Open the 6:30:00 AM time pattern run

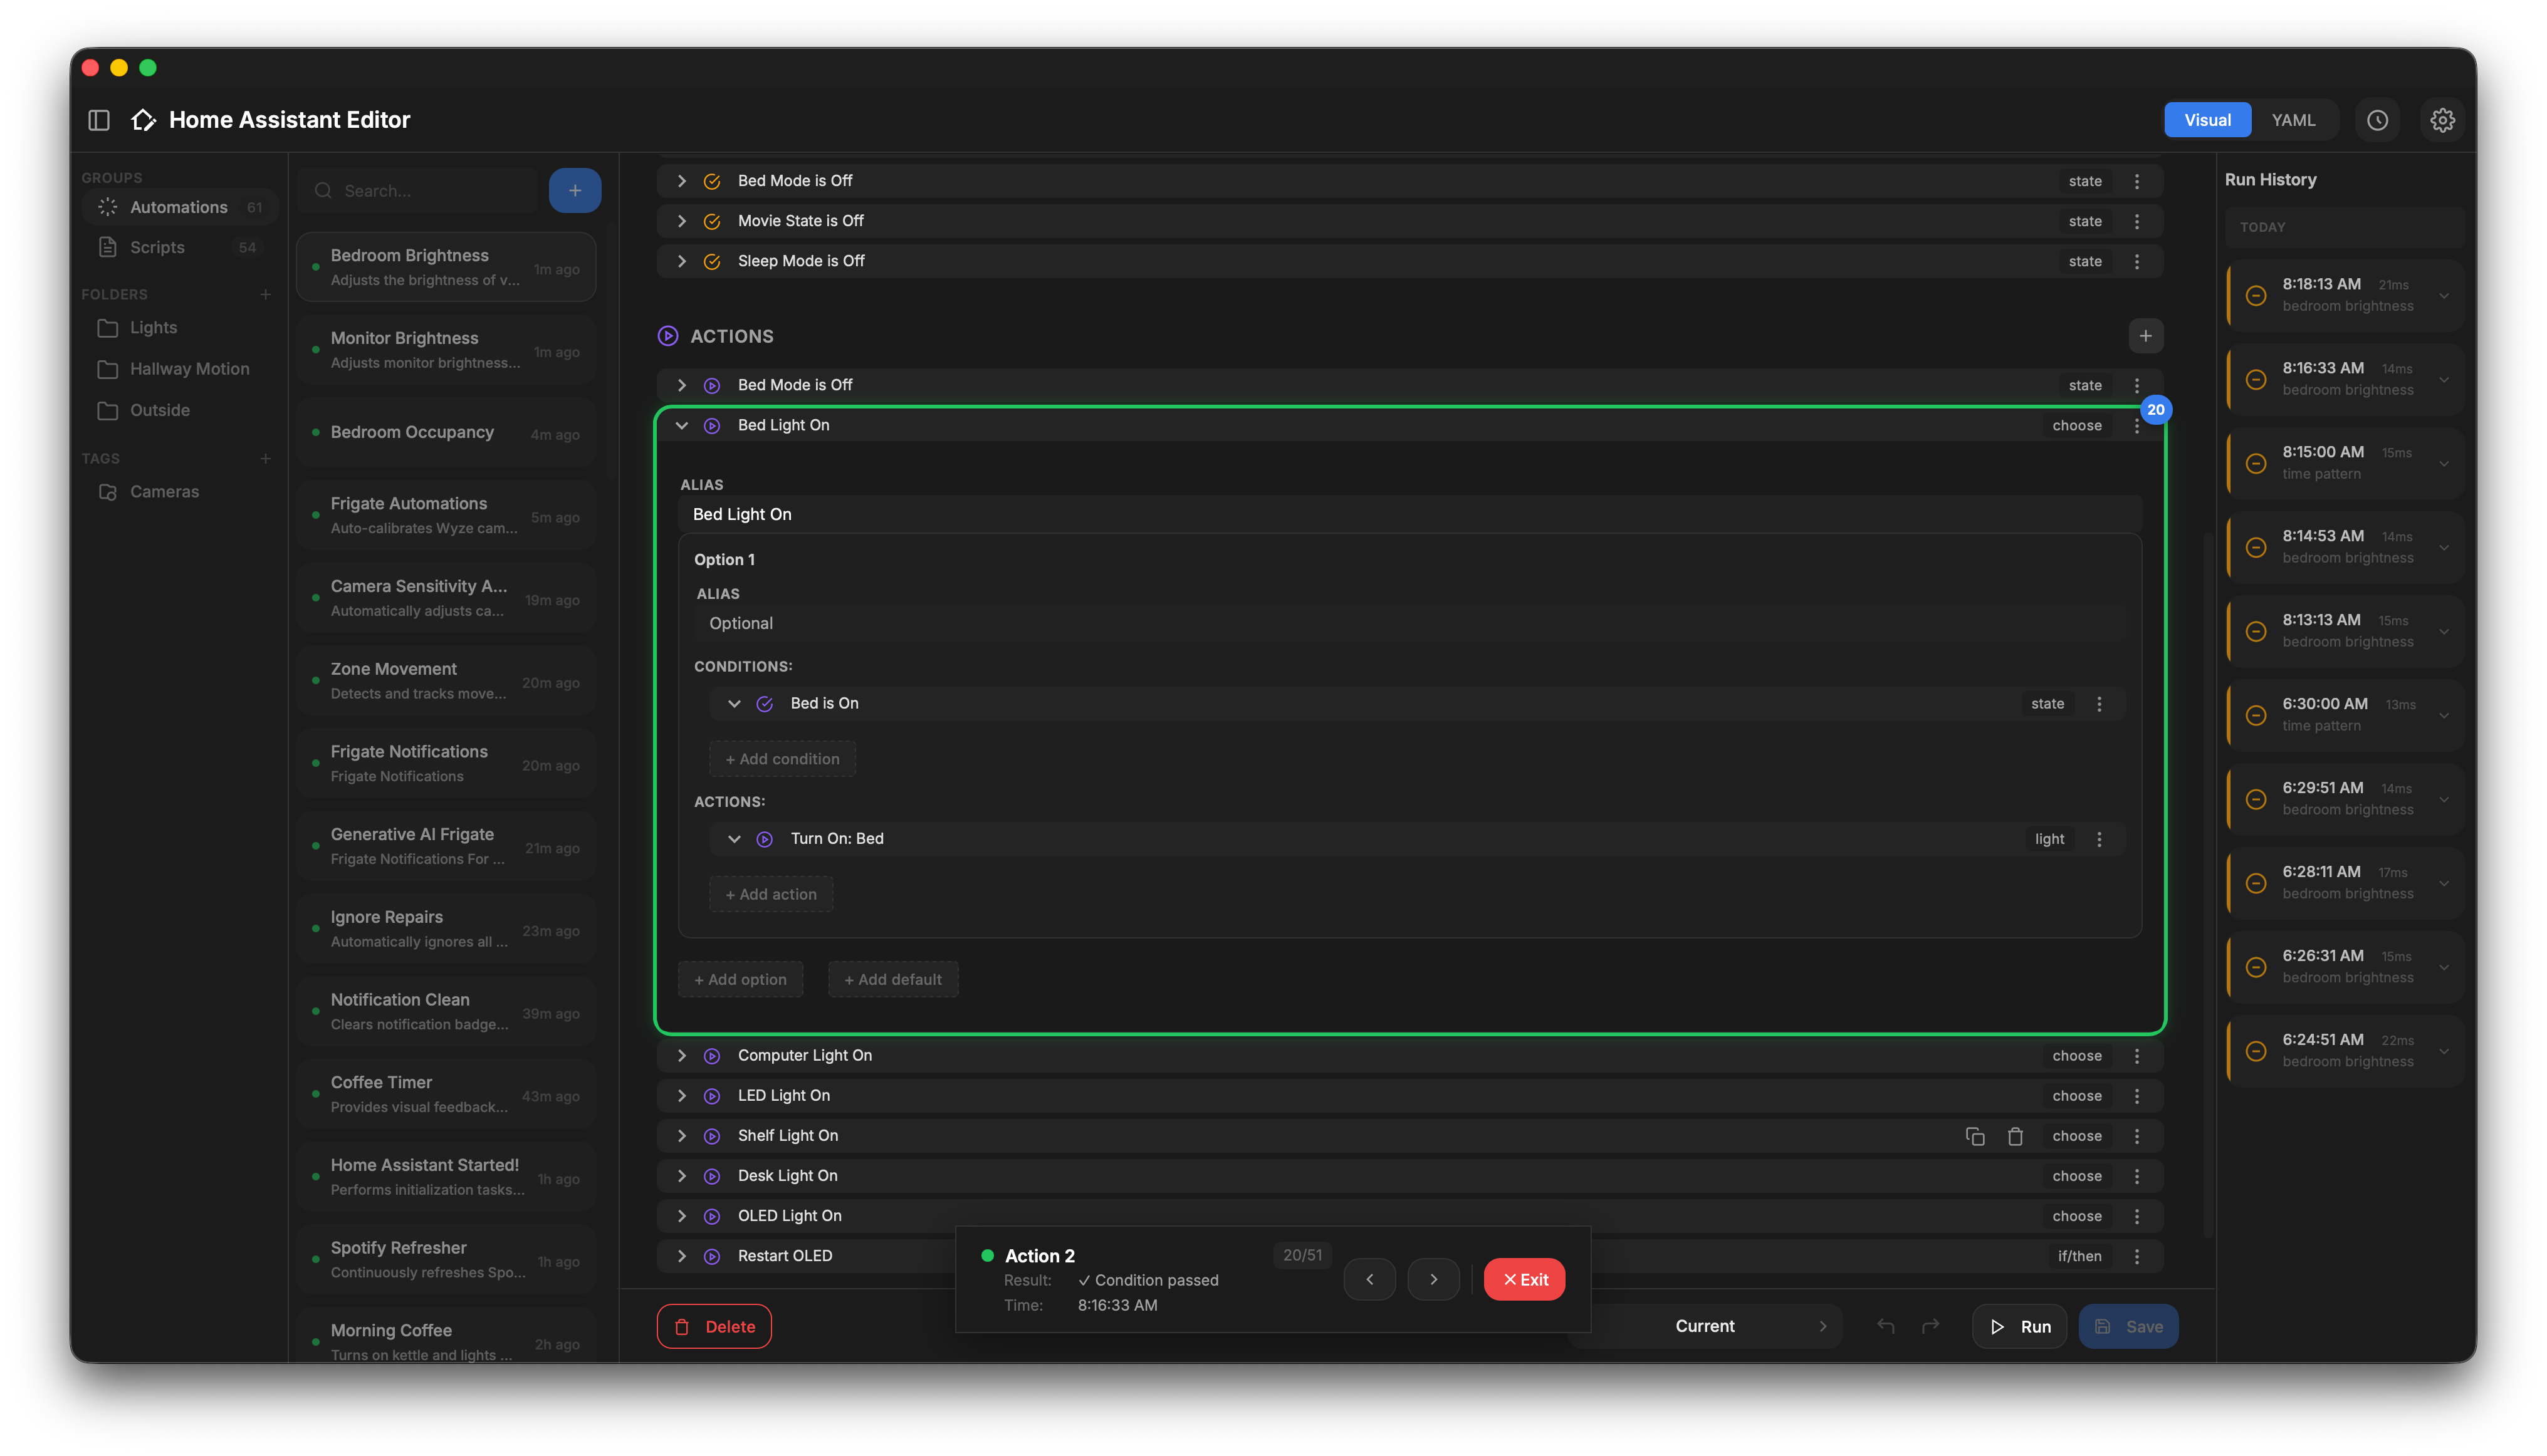click(x=2345, y=715)
